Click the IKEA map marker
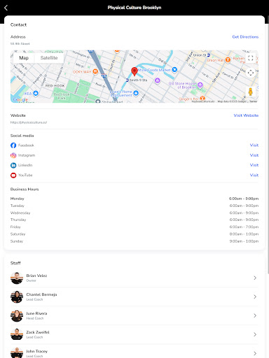269x358 pixels. coord(36,94)
